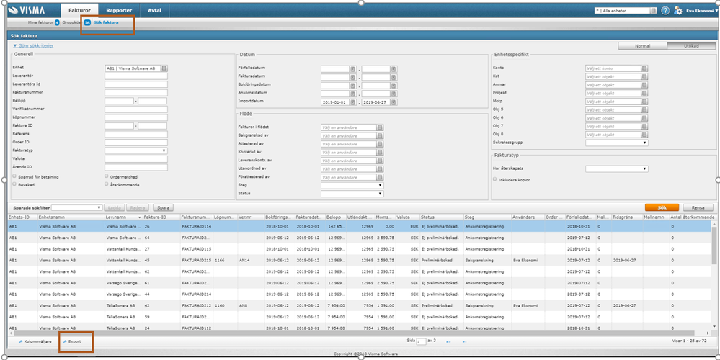
Task: Open calendar for Förfallodatum end date
Action: (x=394, y=69)
